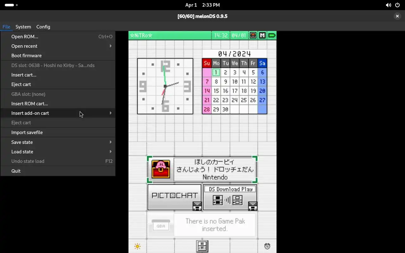This screenshot has width=405, height=253.
Task: Click the no Game Pak inserted message
Action: coord(215,225)
